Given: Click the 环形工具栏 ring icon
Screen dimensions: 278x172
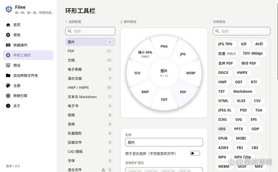Looking at the screenshot, I should click(8, 55).
